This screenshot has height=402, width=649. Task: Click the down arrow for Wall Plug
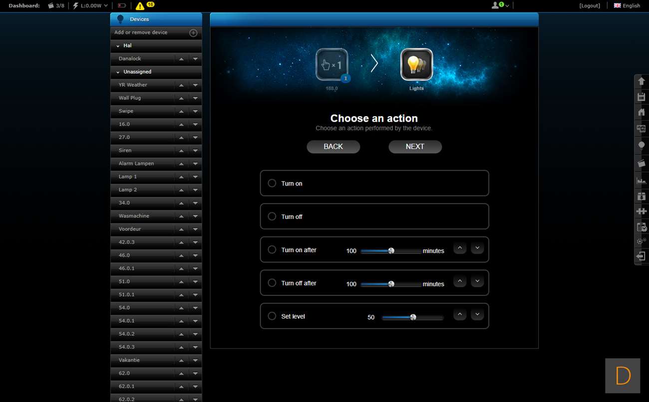click(195, 98)
